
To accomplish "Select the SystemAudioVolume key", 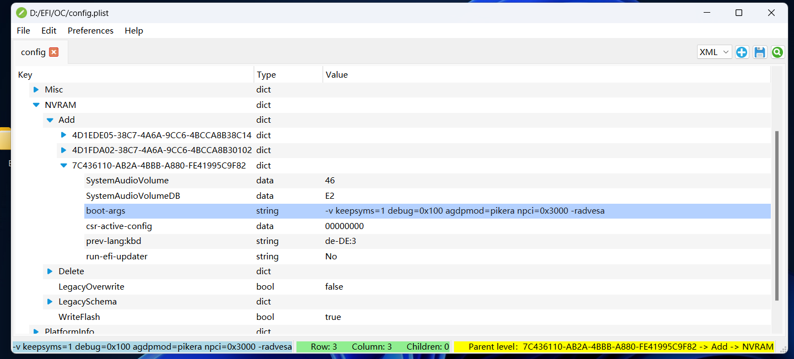I will point(127,181).
